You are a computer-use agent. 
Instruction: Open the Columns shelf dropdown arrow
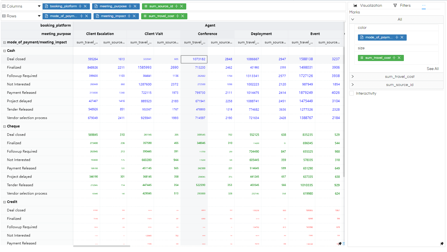point(39,6)
